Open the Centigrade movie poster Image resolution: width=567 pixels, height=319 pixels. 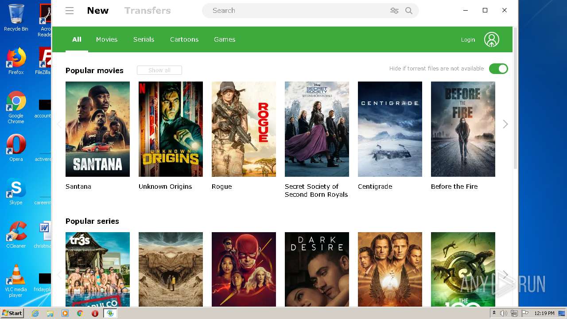click(x=390, y=129)
